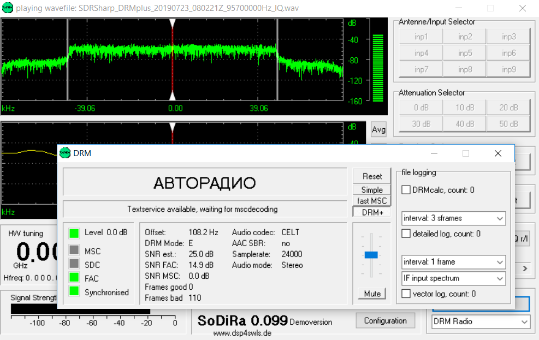539x340 pixels.
Task: Open the Configuration dialog
Action: click(x=386, y=321)
